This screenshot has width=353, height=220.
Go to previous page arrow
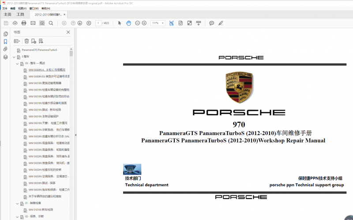pos(73,23)
